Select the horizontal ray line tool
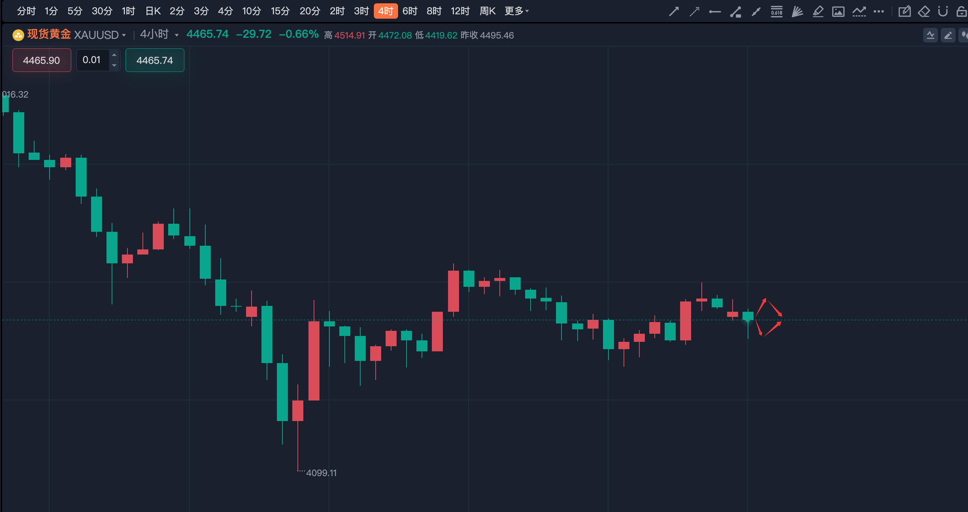Image resolution: width=968 pixels, height=512 pixels. (715, 12)
